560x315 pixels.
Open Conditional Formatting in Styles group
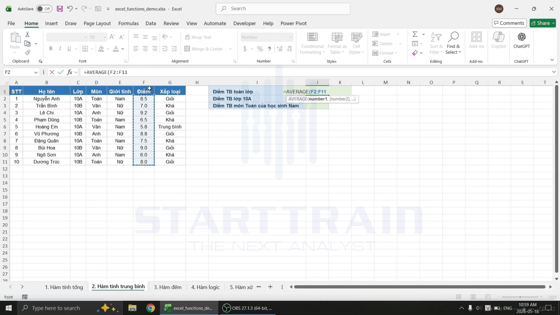(x=312, y=43)
